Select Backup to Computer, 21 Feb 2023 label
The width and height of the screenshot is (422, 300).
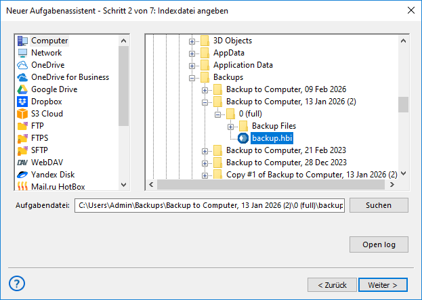(286, 150)
